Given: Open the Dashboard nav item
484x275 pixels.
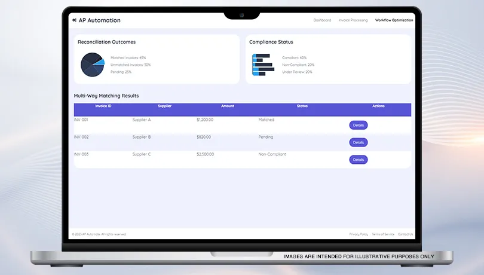Looking at the screenshot, I should coord(322,20).
